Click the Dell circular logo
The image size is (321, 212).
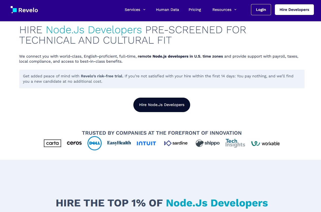click(95, 143)
